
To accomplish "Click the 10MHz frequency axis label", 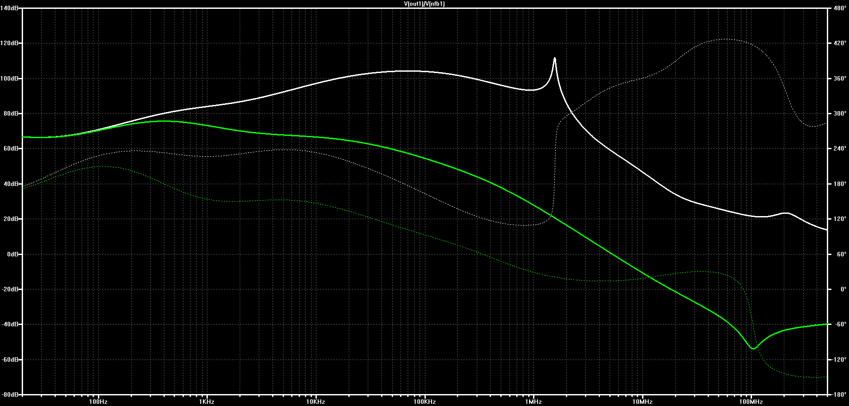I will [x=642, y=402].
